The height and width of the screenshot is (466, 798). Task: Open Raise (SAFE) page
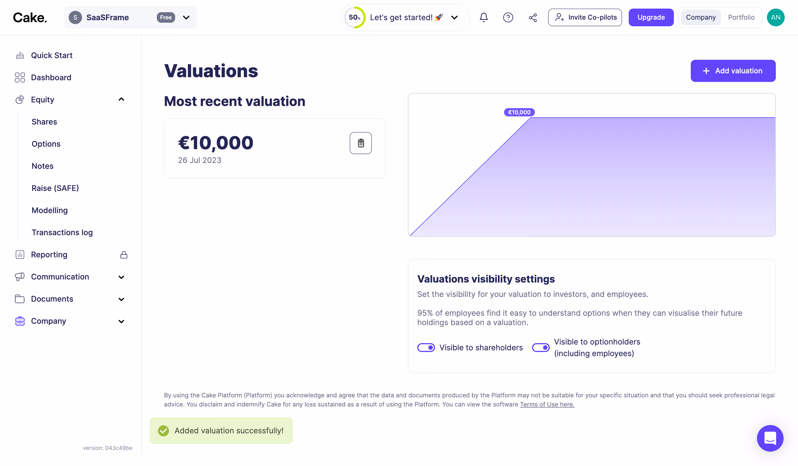pos(55,188)
